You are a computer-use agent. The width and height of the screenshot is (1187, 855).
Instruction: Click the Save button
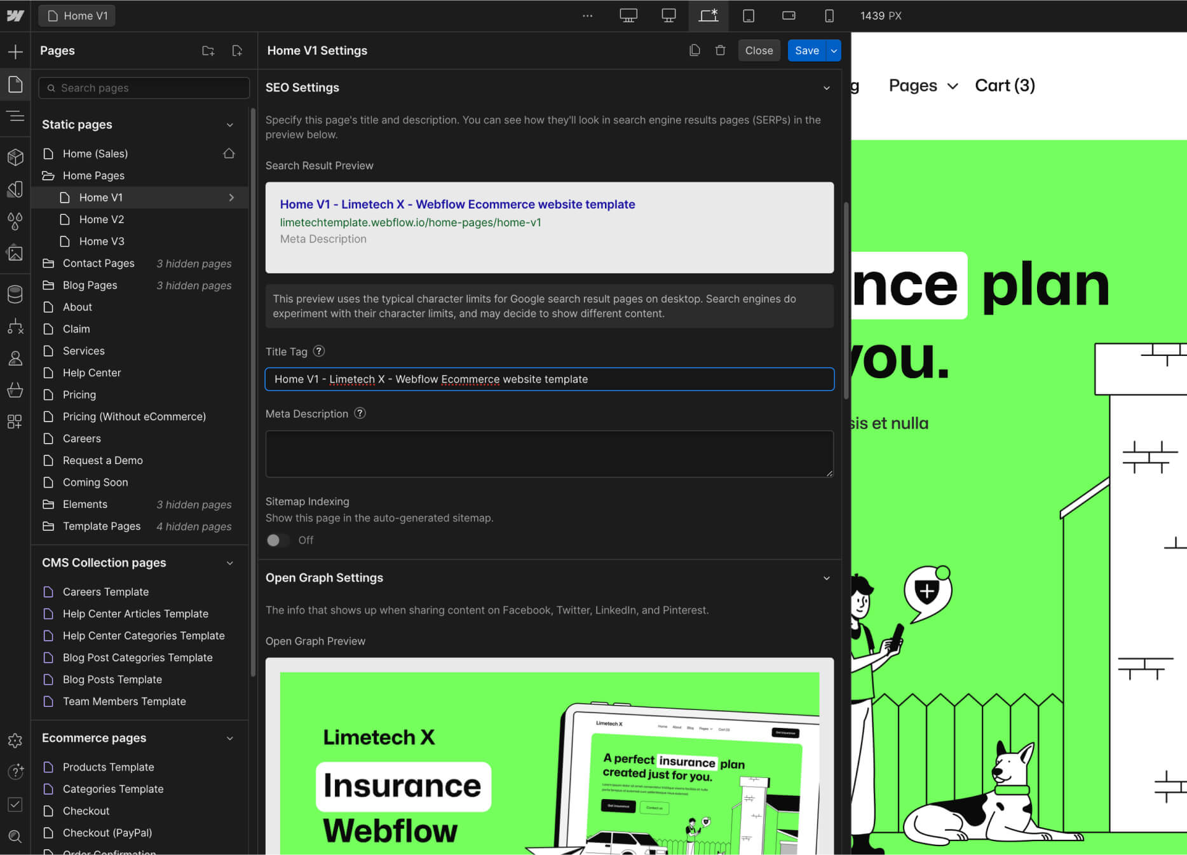(x=806, y=50)
